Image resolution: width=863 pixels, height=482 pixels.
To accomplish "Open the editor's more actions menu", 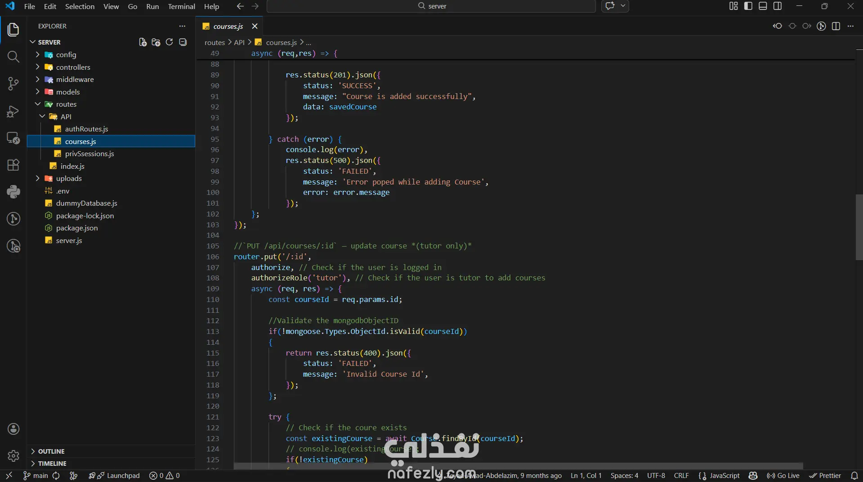I will 850,26.
